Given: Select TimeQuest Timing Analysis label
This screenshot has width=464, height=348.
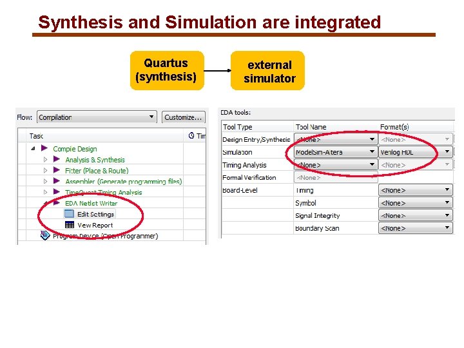Looking at the screenshot, I should pyautogui.click(x=104, y=192).
